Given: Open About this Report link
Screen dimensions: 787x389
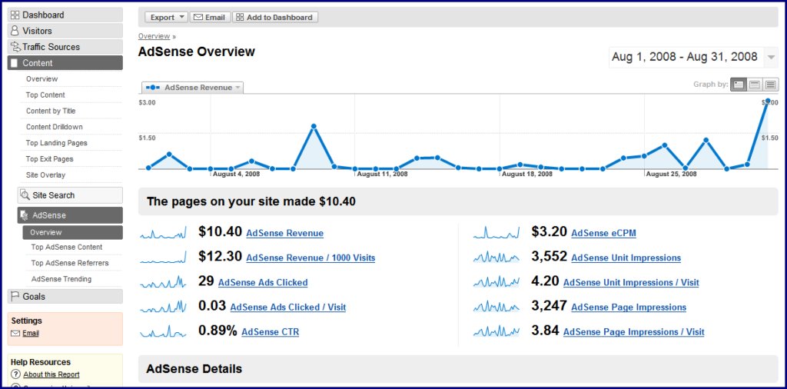Looking at the screenshot, I should point(51,374).
